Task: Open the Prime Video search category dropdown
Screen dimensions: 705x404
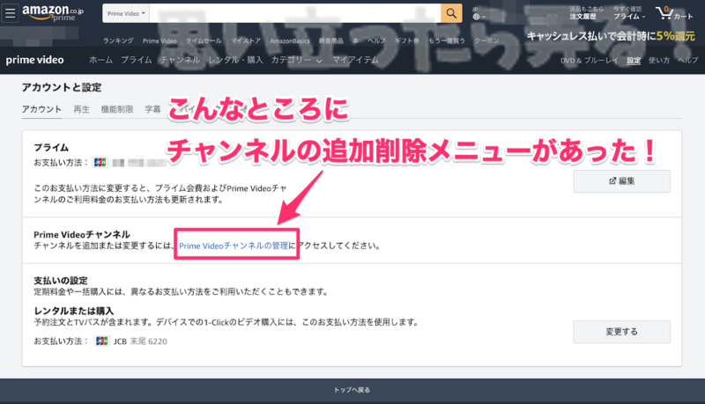Action: (x=126, y=13)
